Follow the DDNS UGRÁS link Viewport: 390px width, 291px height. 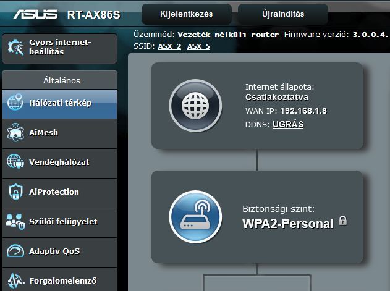pyautogui.click(x=288, y=124)
